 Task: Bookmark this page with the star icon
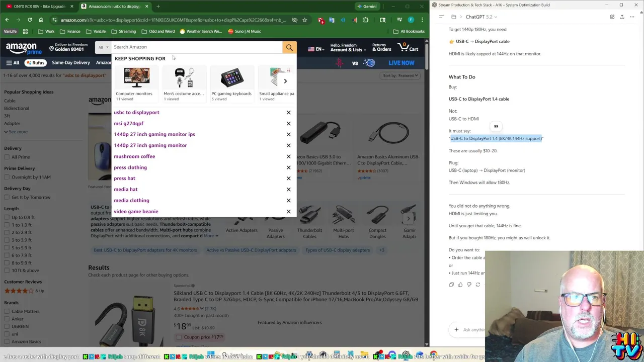click(x=304, y=20)
